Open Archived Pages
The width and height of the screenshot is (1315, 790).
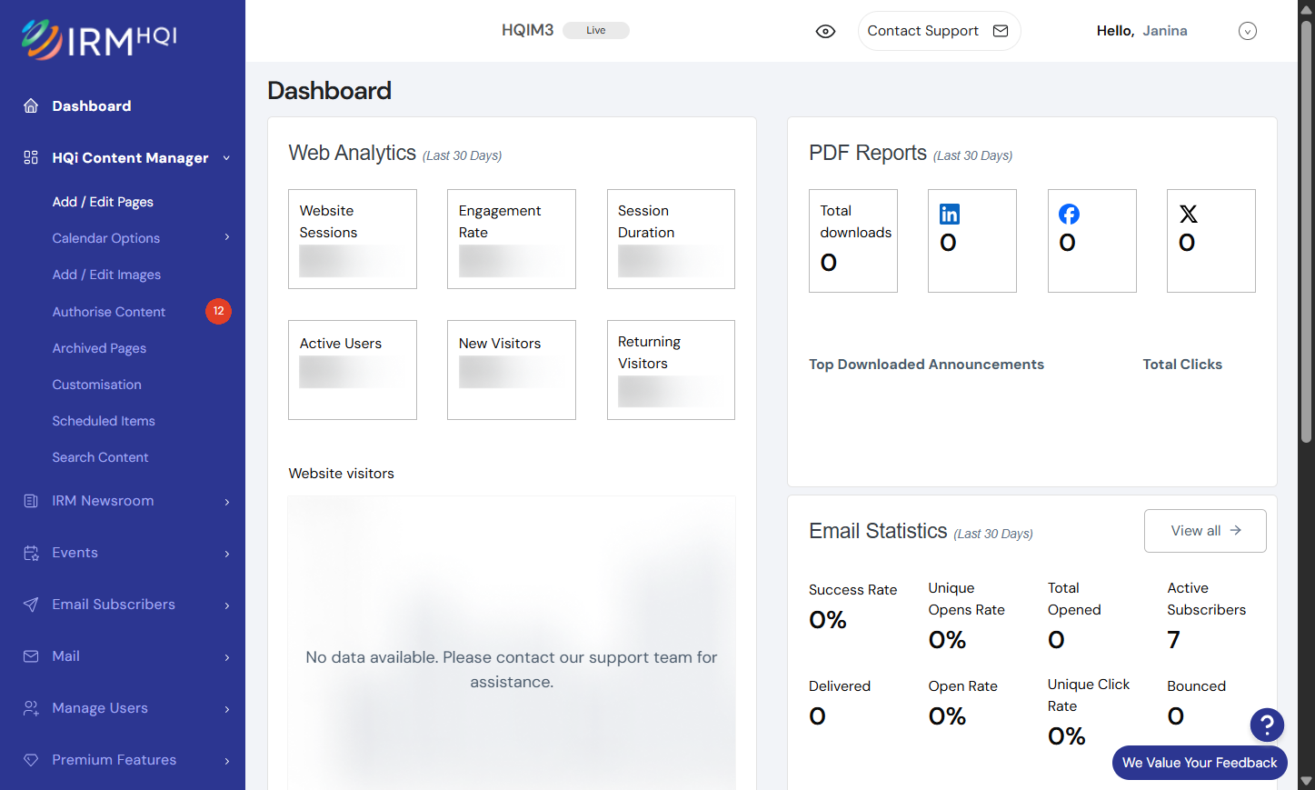[x=99, y=348]
